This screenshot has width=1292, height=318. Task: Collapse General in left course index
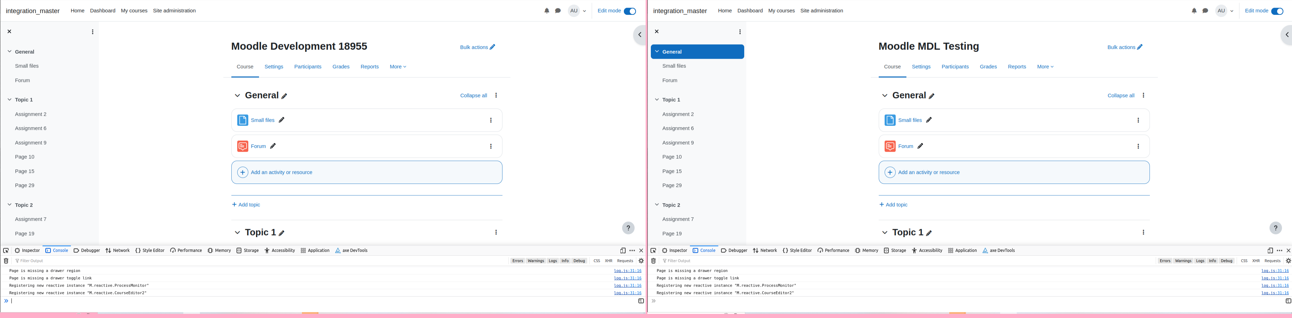9,51
